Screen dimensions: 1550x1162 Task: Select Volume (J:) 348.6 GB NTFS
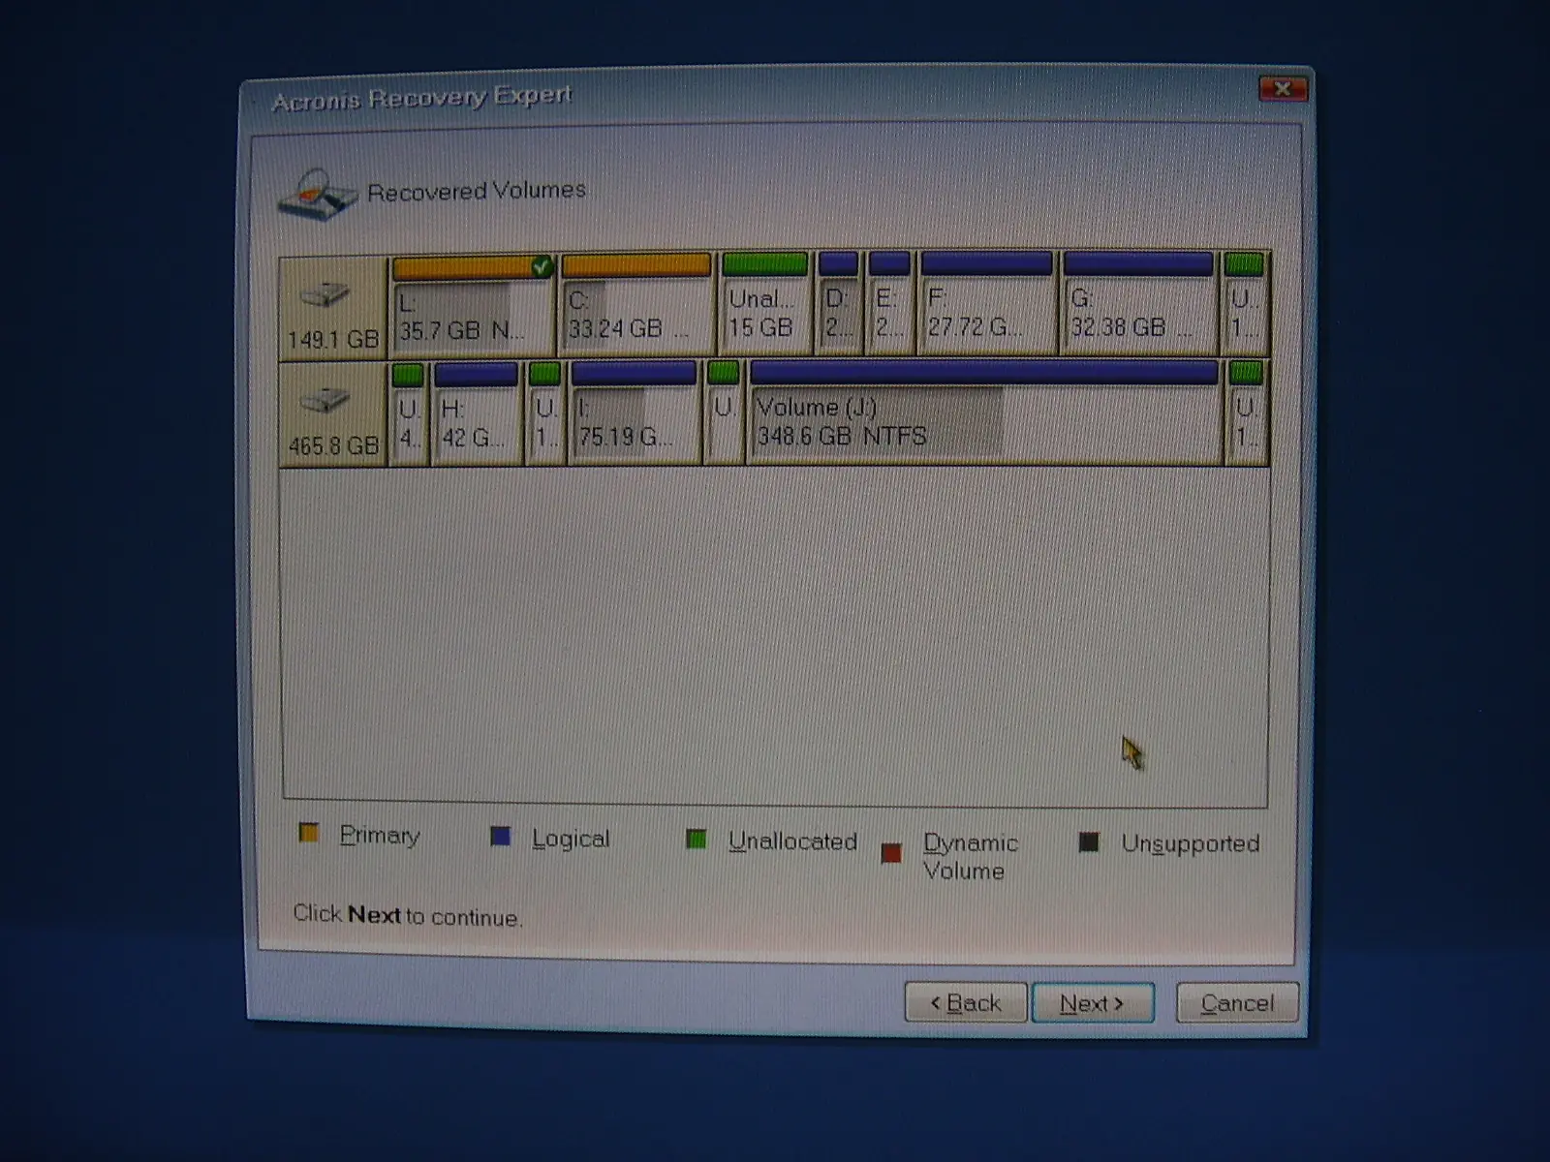tap(983, 413)
